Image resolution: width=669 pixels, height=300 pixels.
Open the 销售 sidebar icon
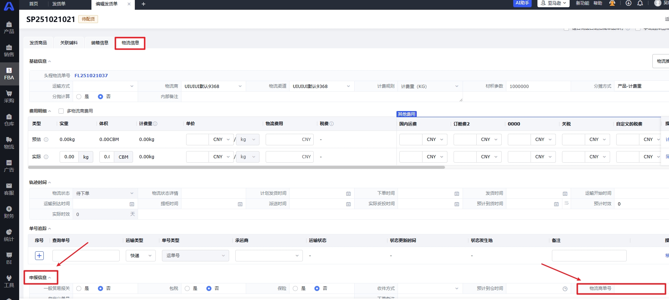(9, 50)
